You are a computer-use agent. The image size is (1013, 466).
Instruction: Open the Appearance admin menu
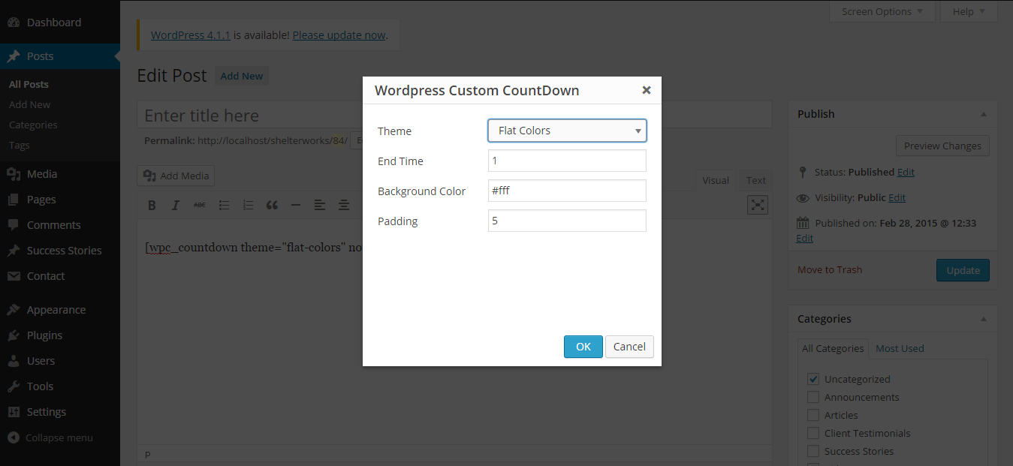click(56, 310)
